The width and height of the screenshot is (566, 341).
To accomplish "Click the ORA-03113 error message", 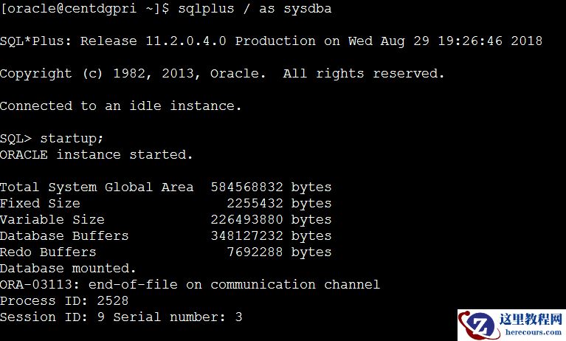I will 190,285.
